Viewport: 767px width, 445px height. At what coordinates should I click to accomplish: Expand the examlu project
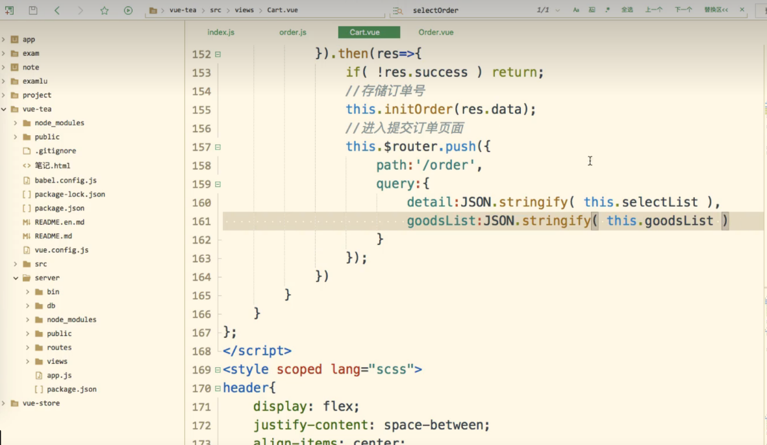point(4,81)
